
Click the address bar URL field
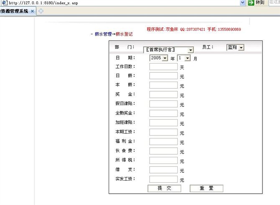123,3
